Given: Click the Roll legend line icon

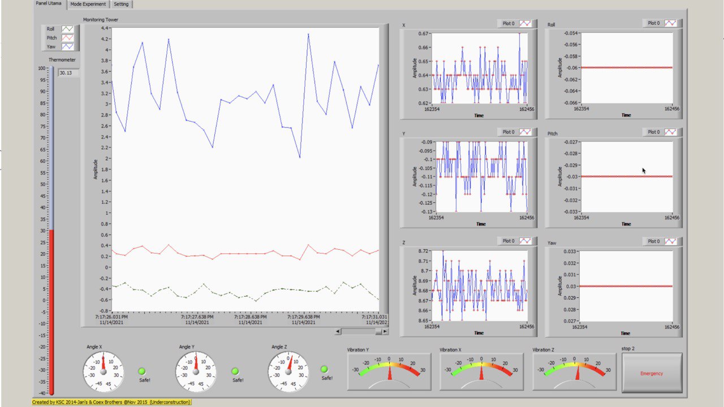Looking at the screenshot, I should click(x=67, y=29).
